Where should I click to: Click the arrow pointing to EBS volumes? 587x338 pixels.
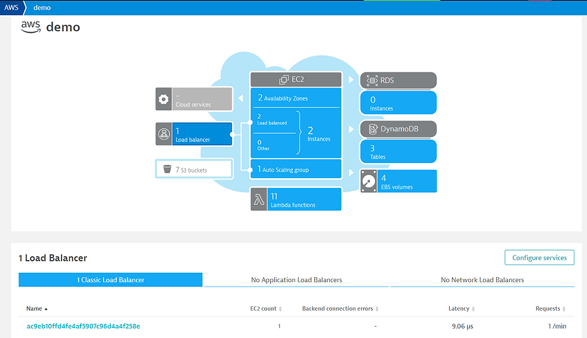[x=351, y=172]
